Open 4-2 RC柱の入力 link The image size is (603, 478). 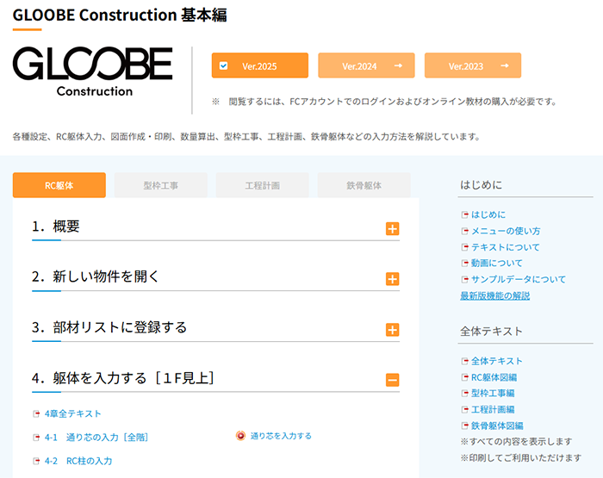(x=78, y=461)
